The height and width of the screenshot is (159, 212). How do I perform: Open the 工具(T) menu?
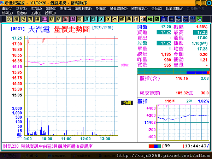[36, 13]
